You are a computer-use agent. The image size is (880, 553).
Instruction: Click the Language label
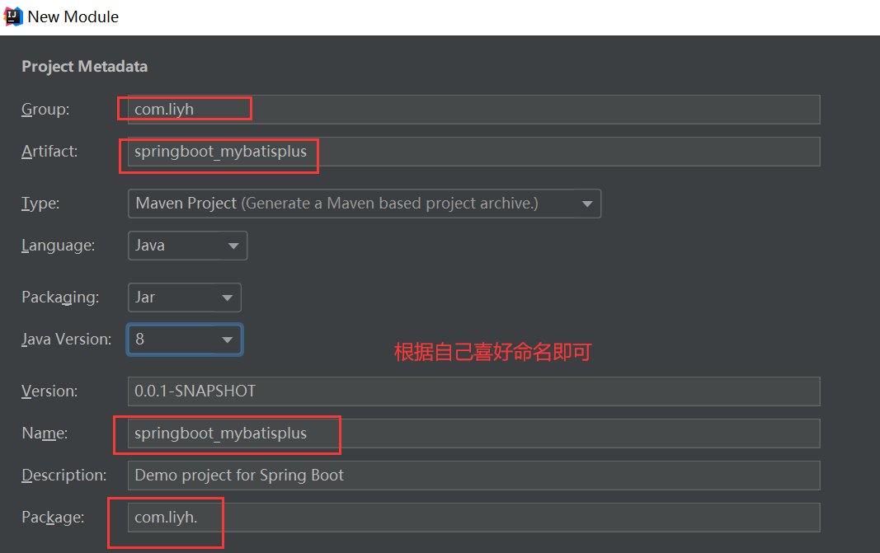pos(59,245)
